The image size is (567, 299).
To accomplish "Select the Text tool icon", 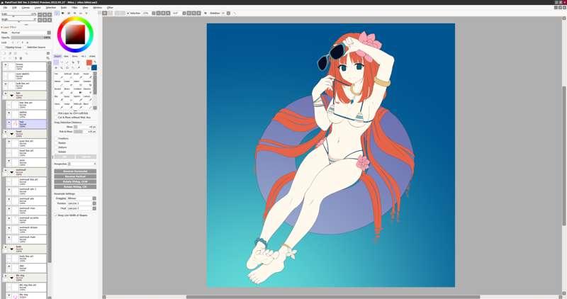I will (79, 62).
